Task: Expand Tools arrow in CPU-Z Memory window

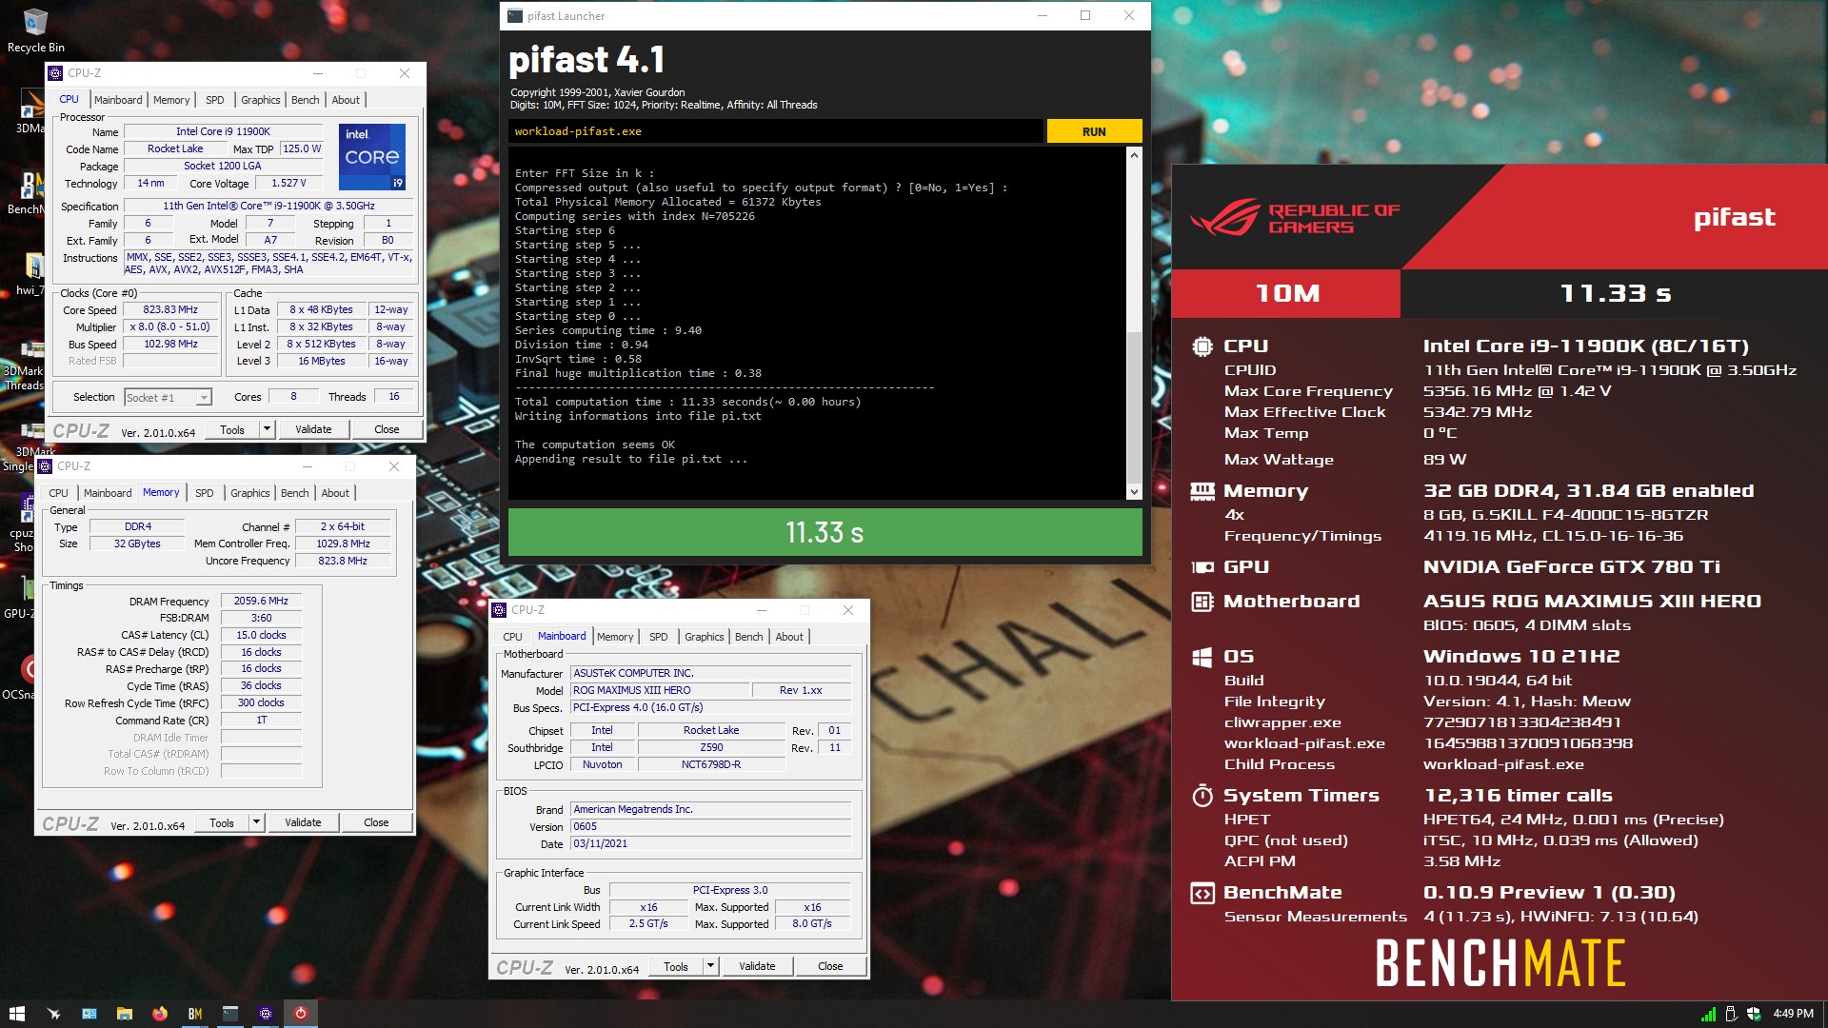Action: 256,822
